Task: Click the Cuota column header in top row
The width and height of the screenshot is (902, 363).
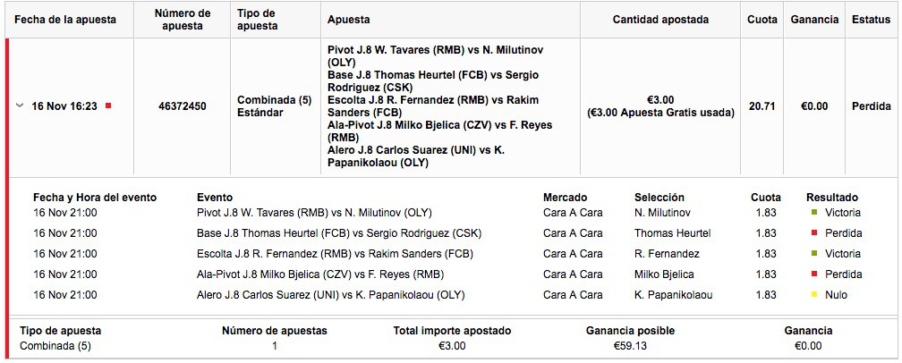Action: click(762, 20)
